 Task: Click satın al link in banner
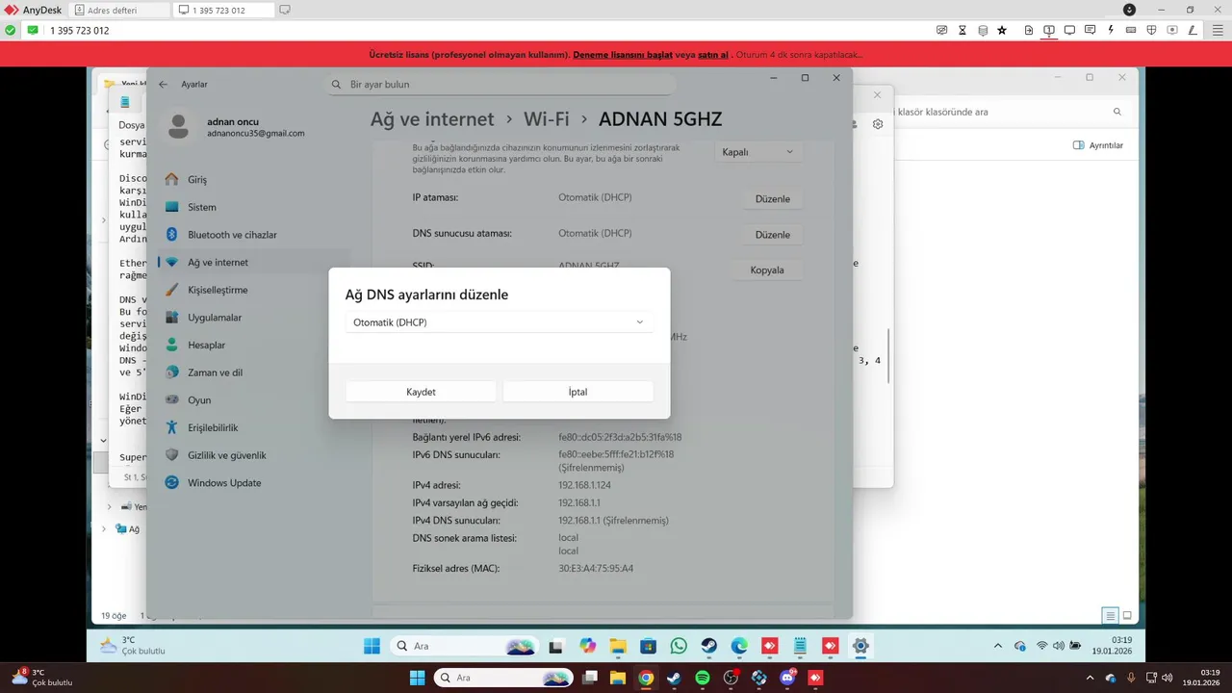point(713,55)
